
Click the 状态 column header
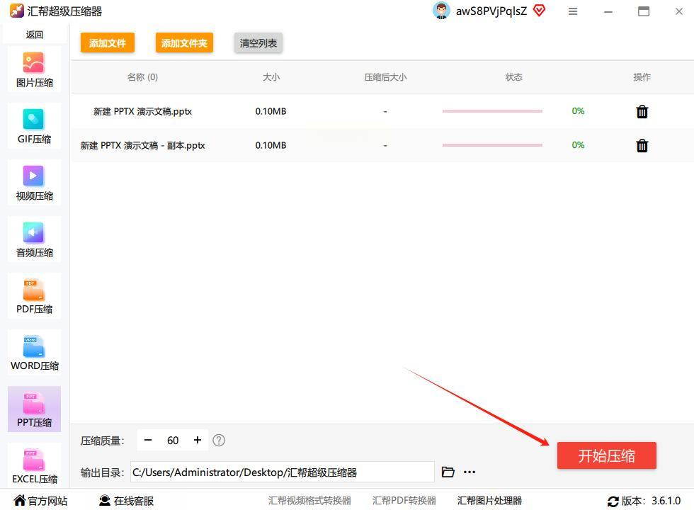(514, 77)
